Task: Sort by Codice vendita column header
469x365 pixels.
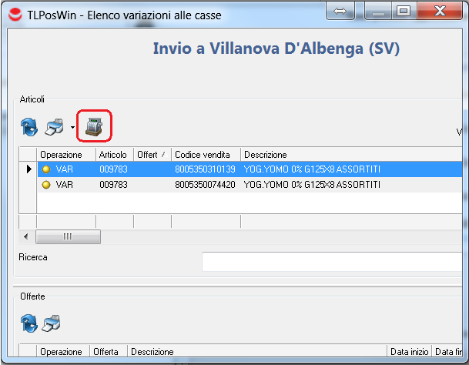Action: click(206, 155)
